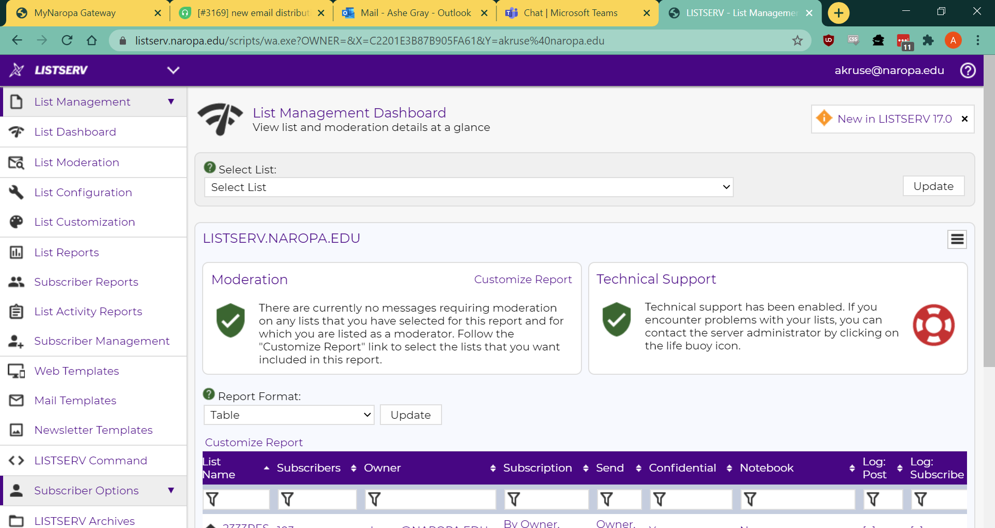Screen dimensions: 995x528
Task: Click the List Activity Reports clipboard icon
Action: tap(16, 311)
